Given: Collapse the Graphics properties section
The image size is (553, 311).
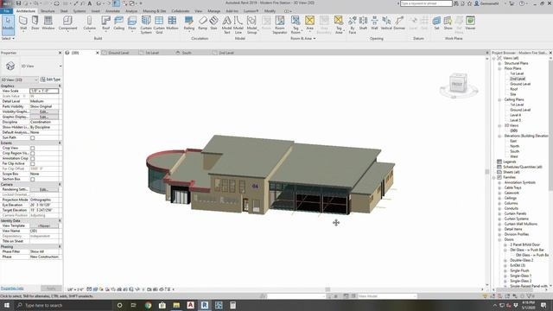Looking at the screenshot, I should [60, 86].
